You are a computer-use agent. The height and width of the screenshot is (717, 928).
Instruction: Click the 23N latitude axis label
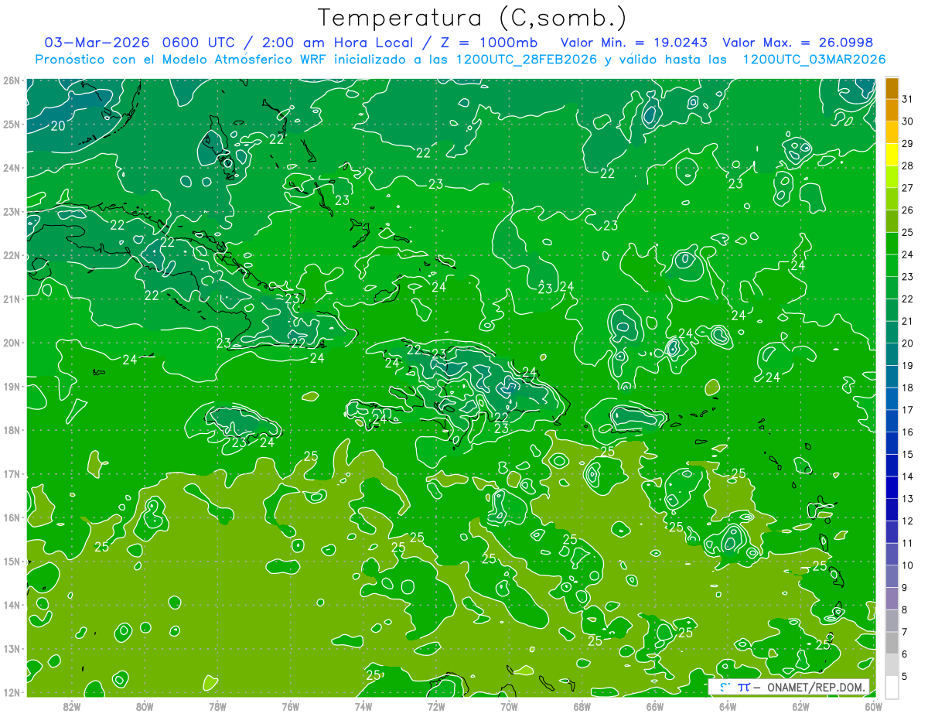coord(11,211)
